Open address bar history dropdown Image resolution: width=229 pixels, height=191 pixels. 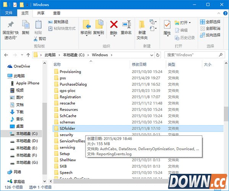152,55
